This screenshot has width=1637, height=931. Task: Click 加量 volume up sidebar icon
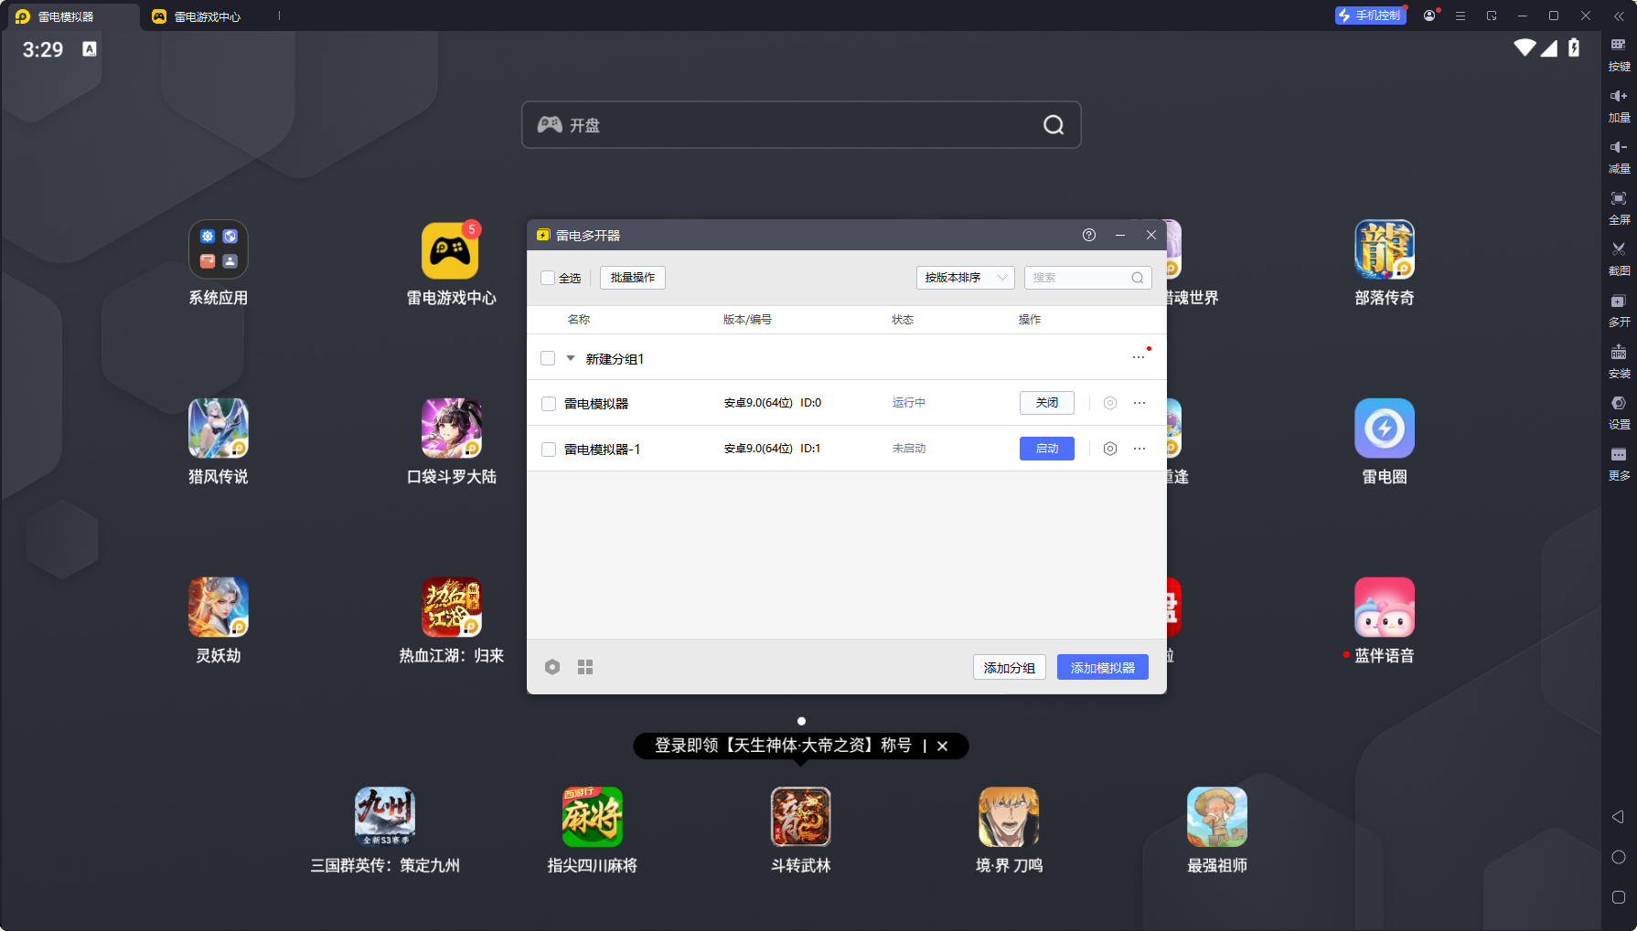[x=1619, y=106]
